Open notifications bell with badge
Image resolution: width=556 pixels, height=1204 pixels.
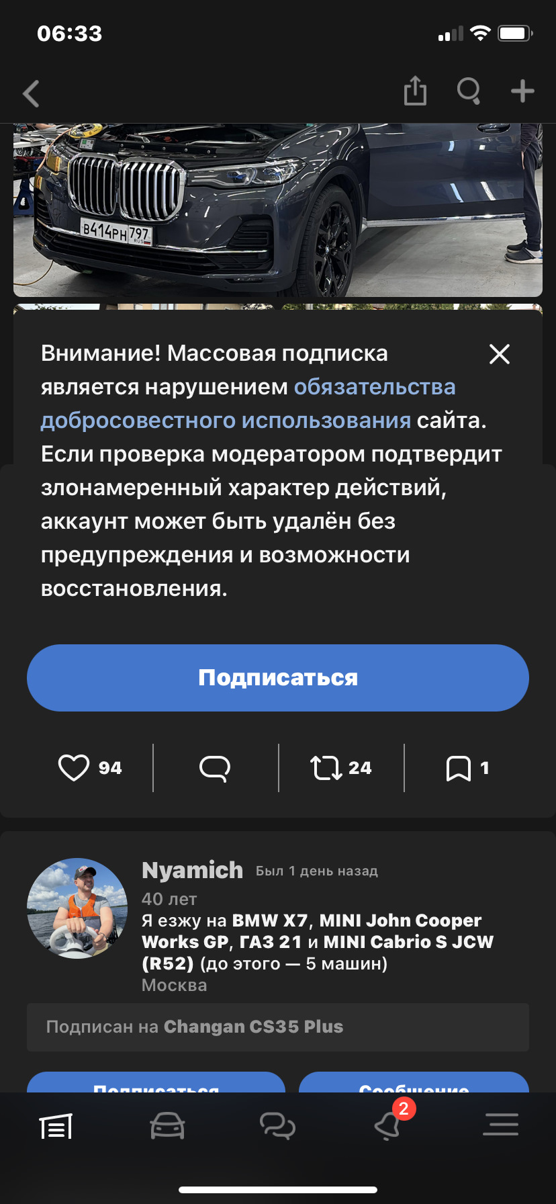click(389, 1126)
